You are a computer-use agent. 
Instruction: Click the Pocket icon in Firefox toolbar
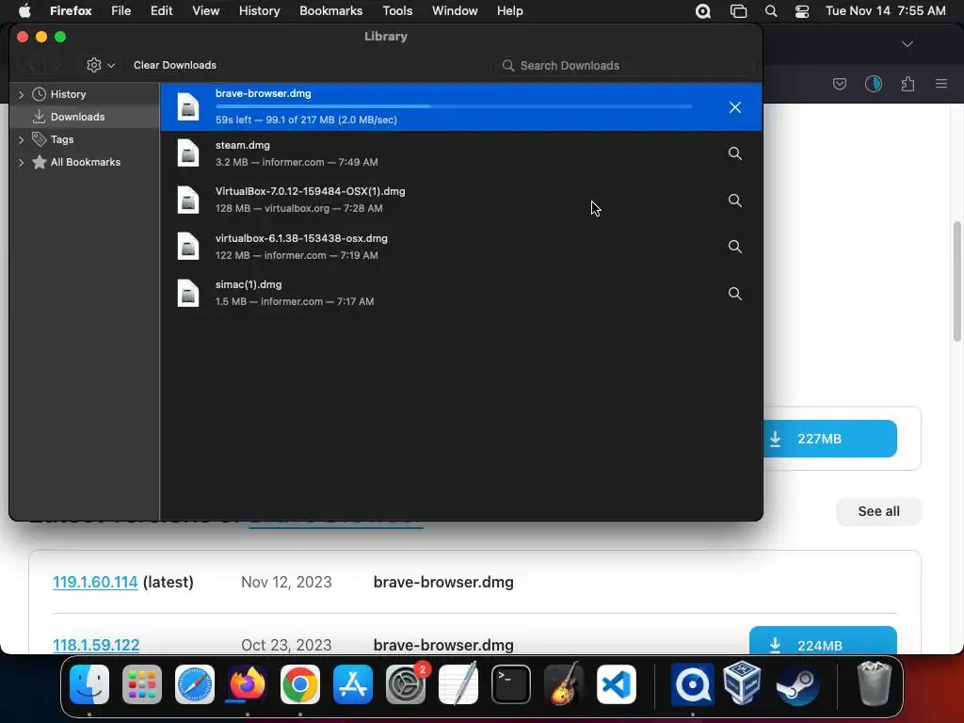click(839, 84)
